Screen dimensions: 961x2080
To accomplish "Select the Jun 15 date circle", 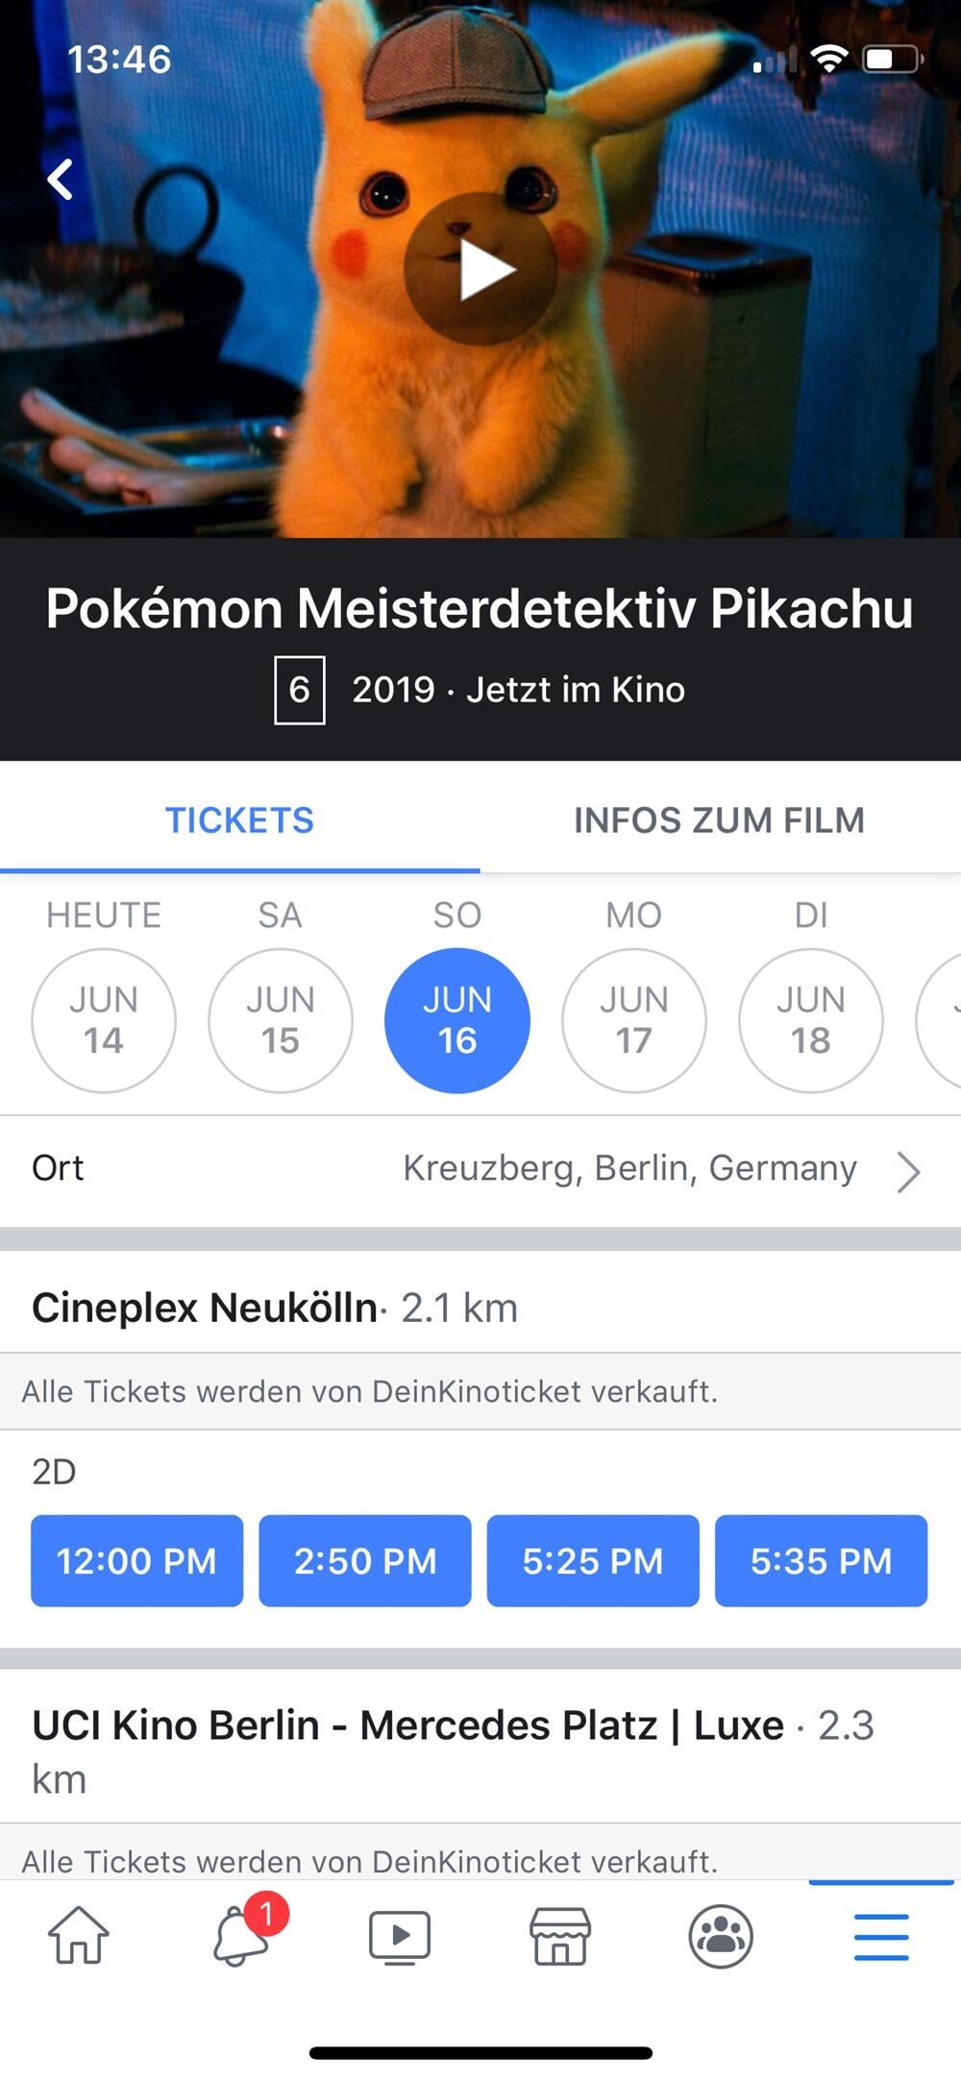I will pyautogui.click(x=281, y=1020).
